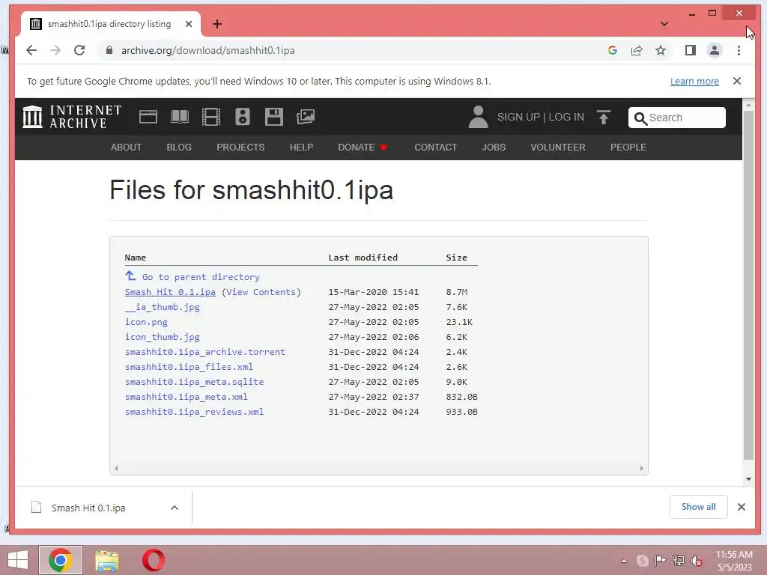Select the smashhit0.1ipa directory listing tab
767x575 pixels.
[x=110, y=24]
